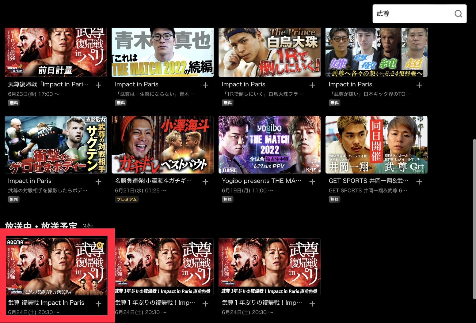Add 武尊復帰戦「Impact in Pari… to My List
Image resolution: width=476 pixels, height=323 pixels.
(98, 85)
